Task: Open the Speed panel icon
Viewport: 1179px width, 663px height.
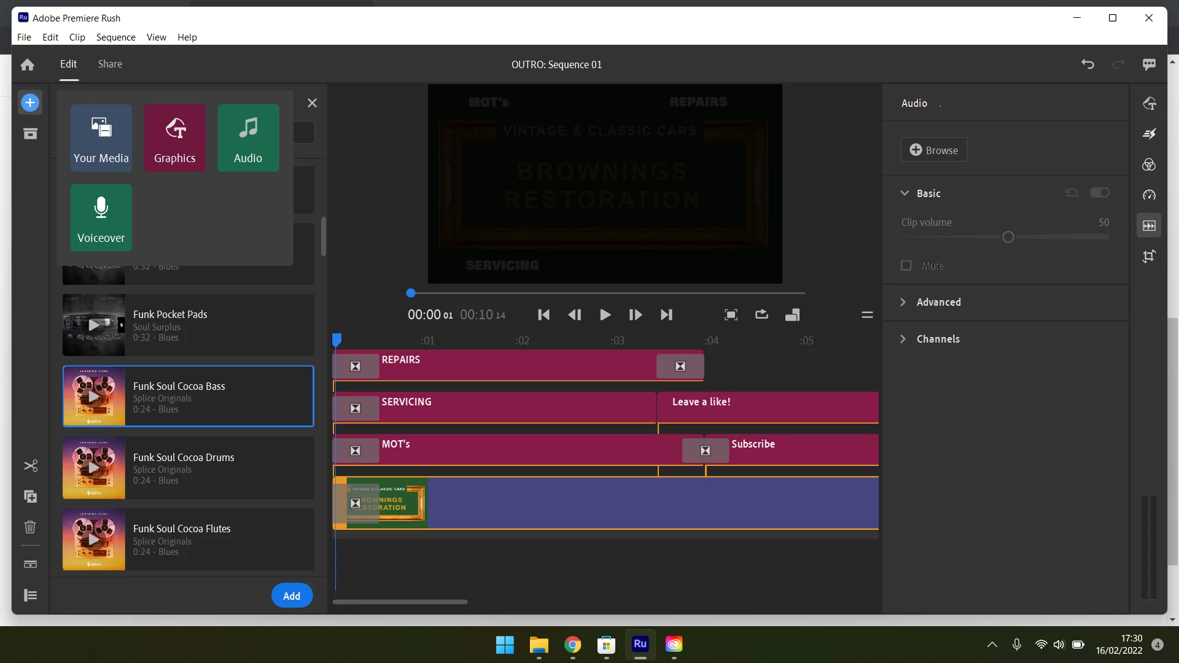Action: (1149, 195)
